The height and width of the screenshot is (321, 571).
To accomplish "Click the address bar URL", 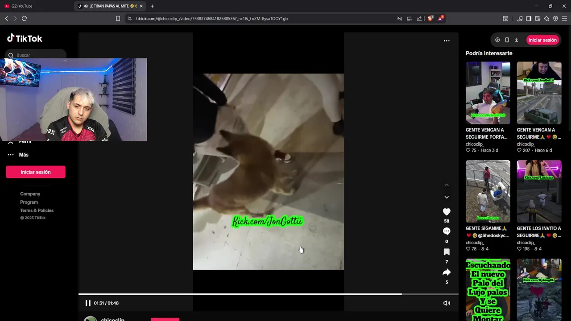I will pyautogui.click(x=212, y=19).
